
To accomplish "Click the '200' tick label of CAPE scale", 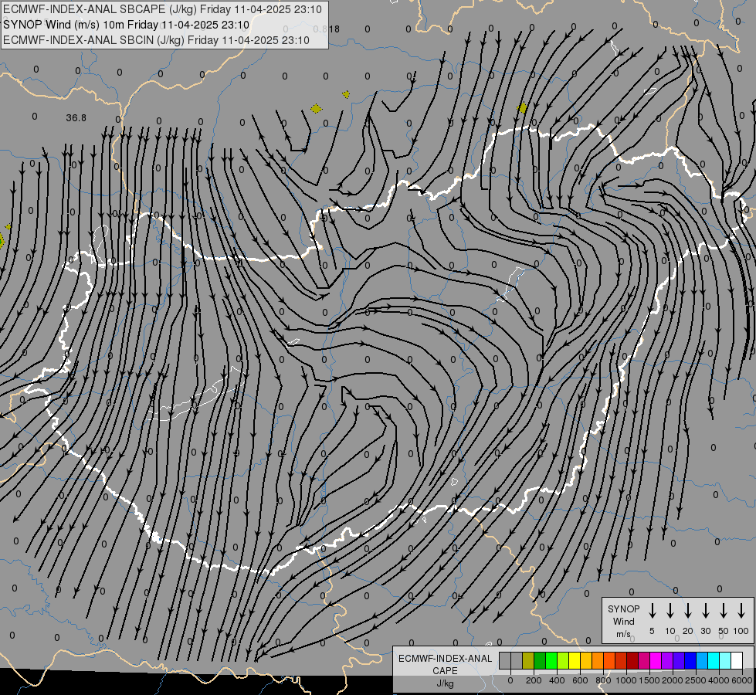I will 534,680.
